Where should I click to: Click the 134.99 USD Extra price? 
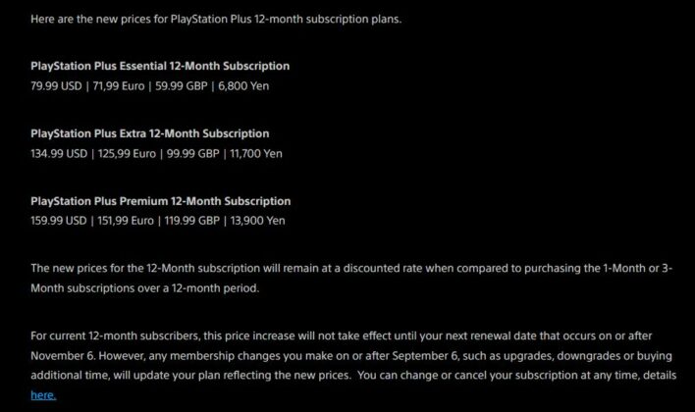tap(60, 153)
